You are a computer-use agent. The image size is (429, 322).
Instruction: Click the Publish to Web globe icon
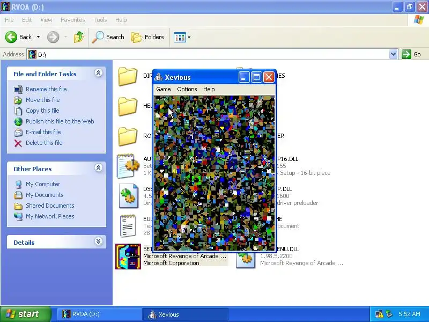[18, 122]
